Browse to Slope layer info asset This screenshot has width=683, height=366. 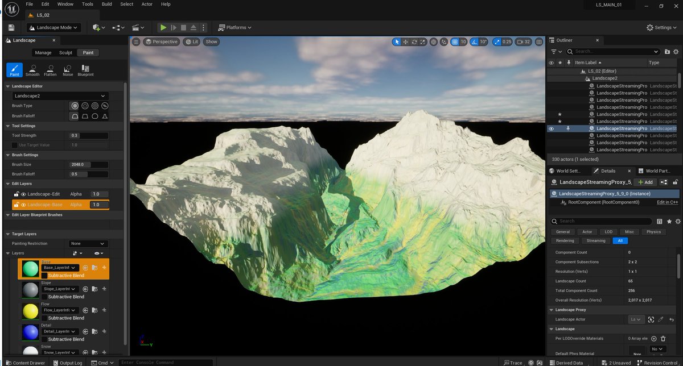[x=94, y=289]
